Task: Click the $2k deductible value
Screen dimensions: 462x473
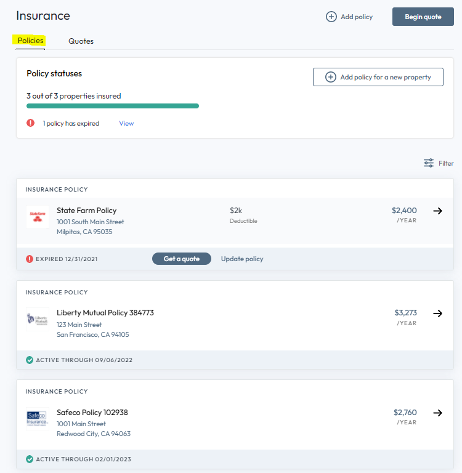Action: pos(236,210)
